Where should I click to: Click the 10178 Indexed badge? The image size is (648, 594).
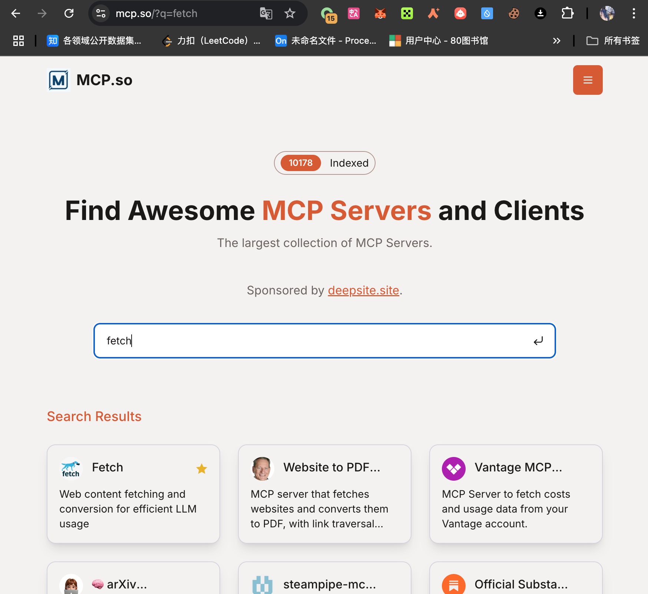tap(325, 163)
